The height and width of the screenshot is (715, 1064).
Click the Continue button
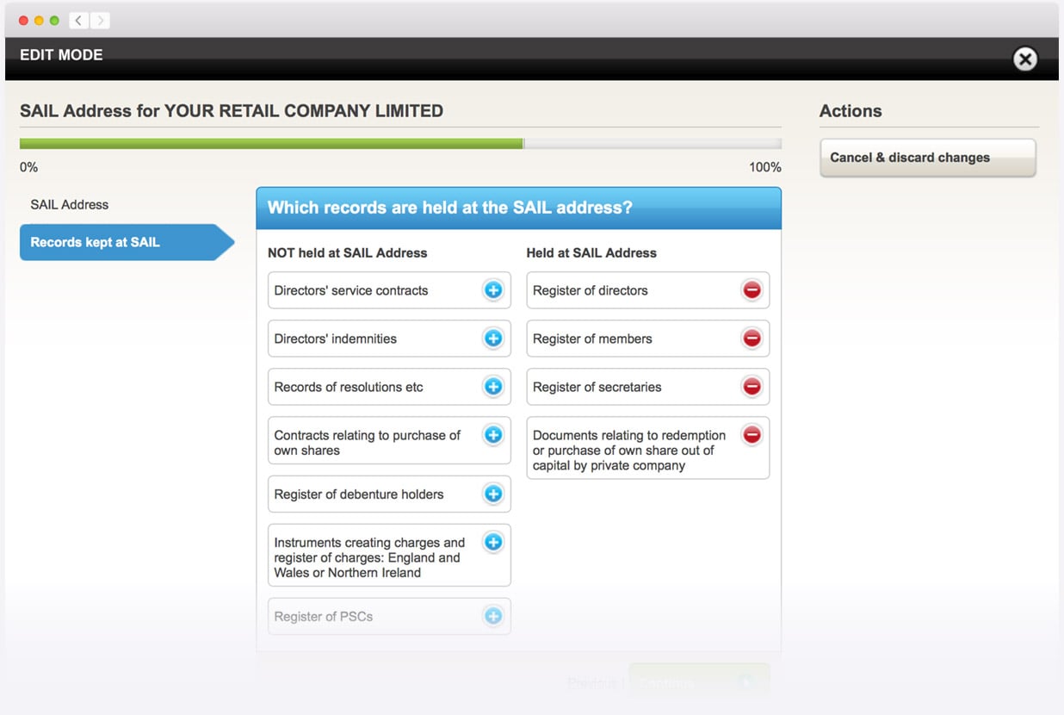tap(699, 682)
